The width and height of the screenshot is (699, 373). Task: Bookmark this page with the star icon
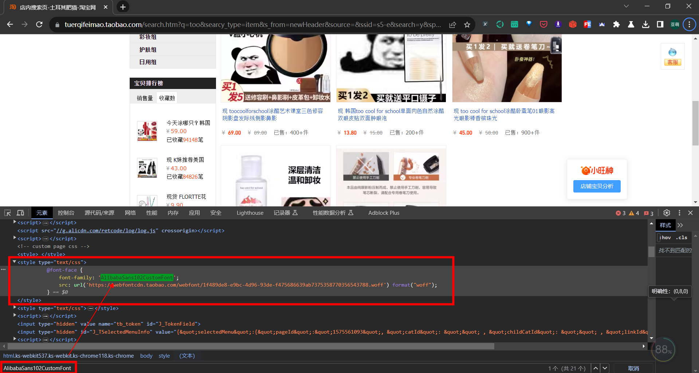(467, 24)
